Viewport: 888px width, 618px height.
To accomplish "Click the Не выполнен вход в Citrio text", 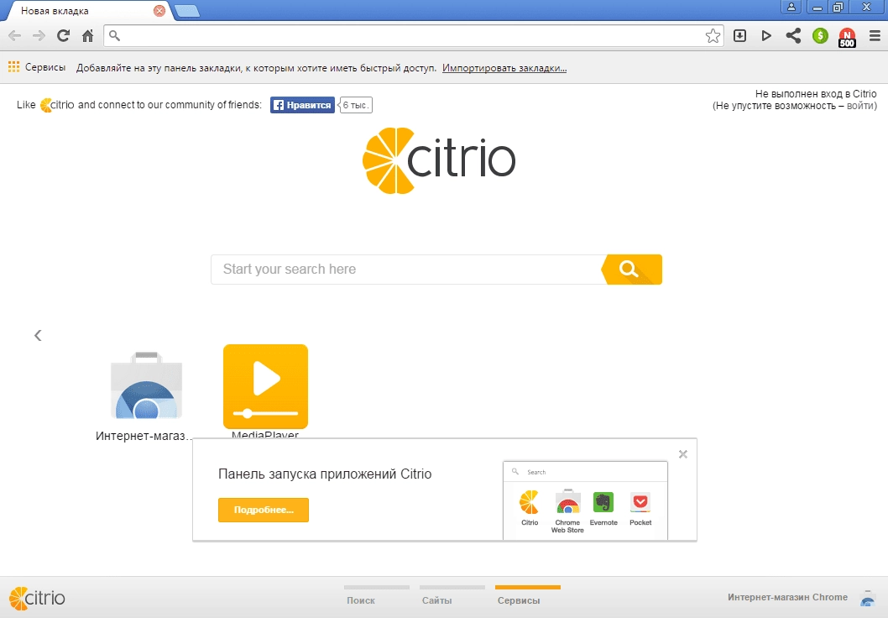I will point(816,94).
